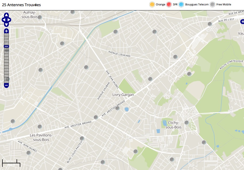244x170 pixels.
Task: Click the antenna marker below the Ave. Jean Jaurès label in Les Pavillons-sous-Bois
Action: pos(29,153)
